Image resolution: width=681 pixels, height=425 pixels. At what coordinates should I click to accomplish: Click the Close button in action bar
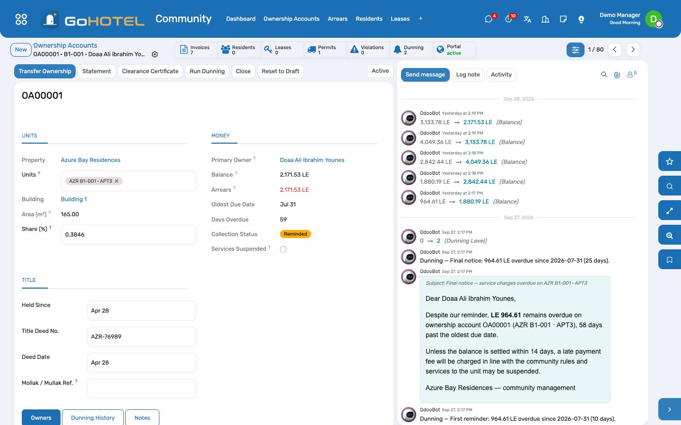point(243,71)
